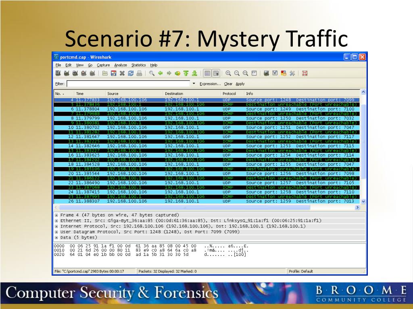Sort by the No. column header
The height and width of the screenshot is (309, 413).
64,93
